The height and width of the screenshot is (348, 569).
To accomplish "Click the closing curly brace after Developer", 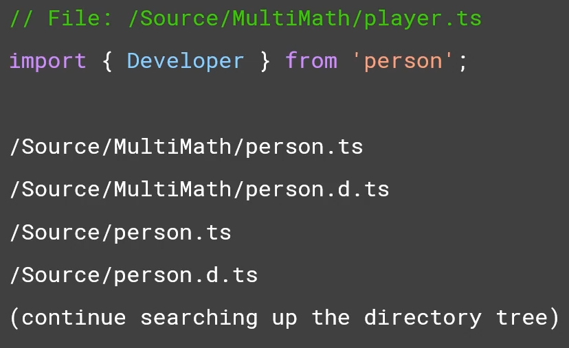I will click(x=265, y=61).
